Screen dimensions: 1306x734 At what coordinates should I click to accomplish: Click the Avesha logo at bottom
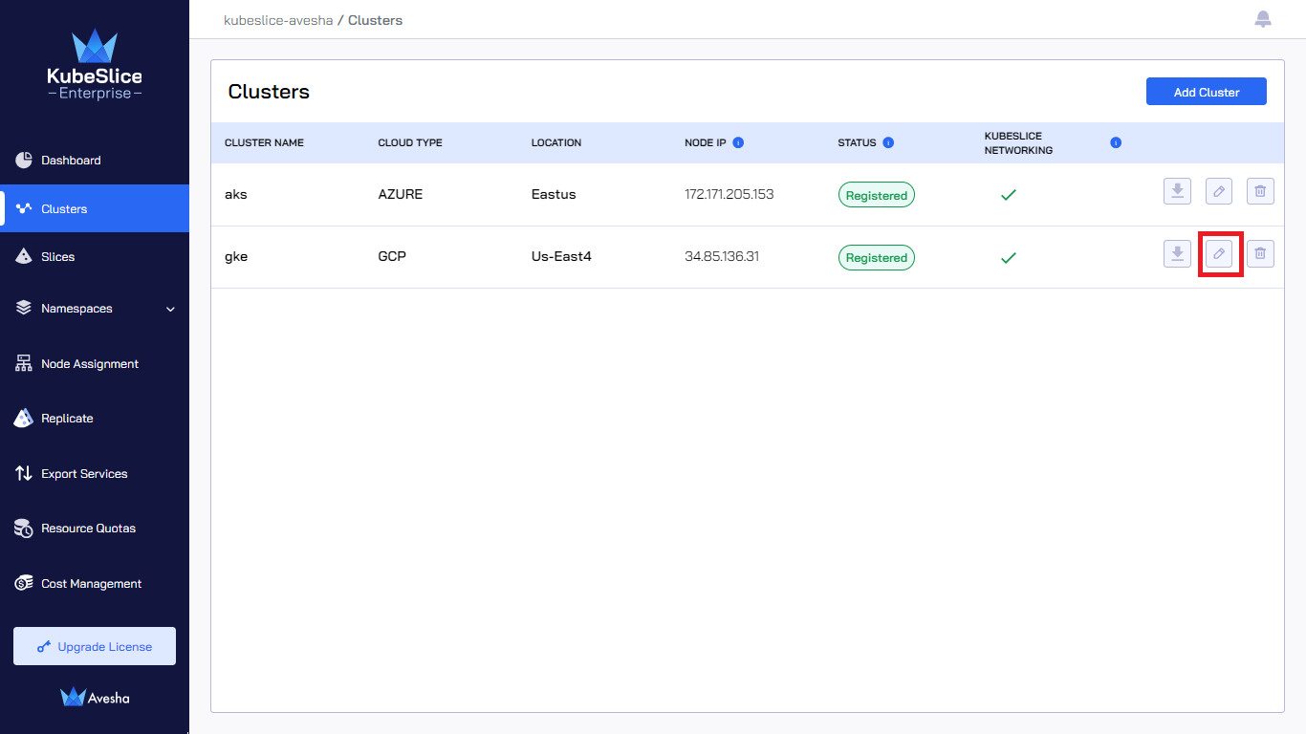point(95,697)
